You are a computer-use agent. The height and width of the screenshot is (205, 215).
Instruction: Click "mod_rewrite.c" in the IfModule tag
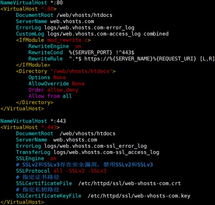67,40
